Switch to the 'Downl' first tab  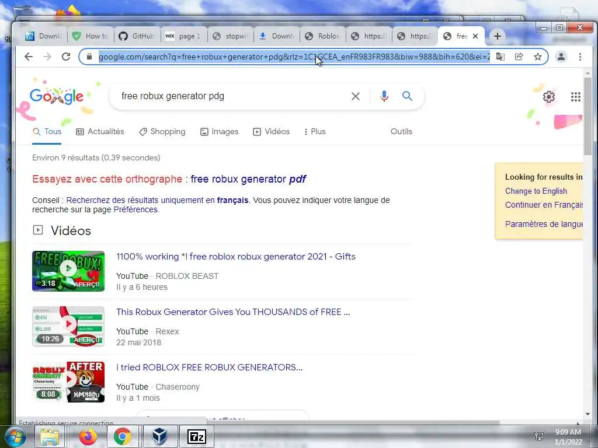(x=43, y=36)
